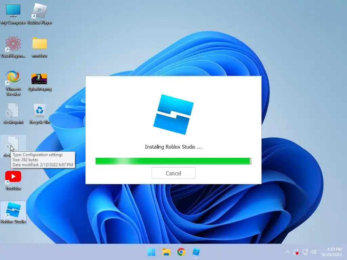Open File Explorer from the taskbar
This screenshot has width=347, height=260.
click(x=166, y=252)
